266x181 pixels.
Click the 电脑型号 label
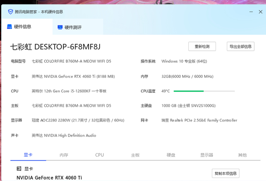tap(18, 61)
